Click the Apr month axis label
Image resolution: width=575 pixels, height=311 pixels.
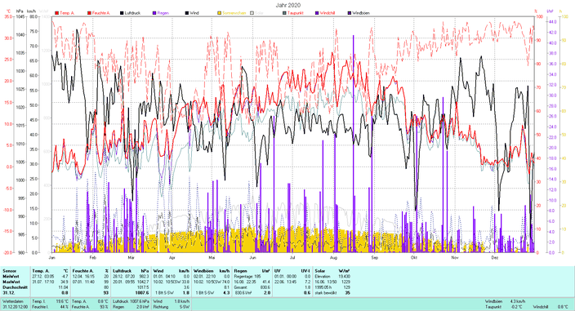click(172, 257)
